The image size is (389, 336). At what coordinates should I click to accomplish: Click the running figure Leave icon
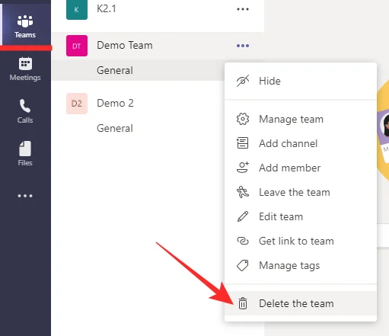[243, 192]
